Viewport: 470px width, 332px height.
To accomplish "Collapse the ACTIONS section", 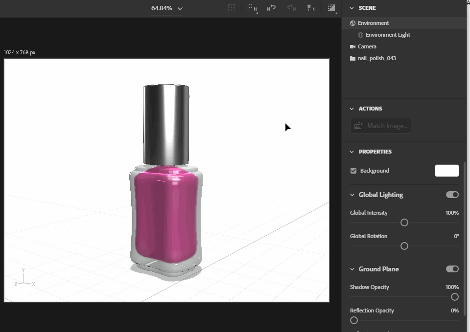I will [x=352, y=109].
